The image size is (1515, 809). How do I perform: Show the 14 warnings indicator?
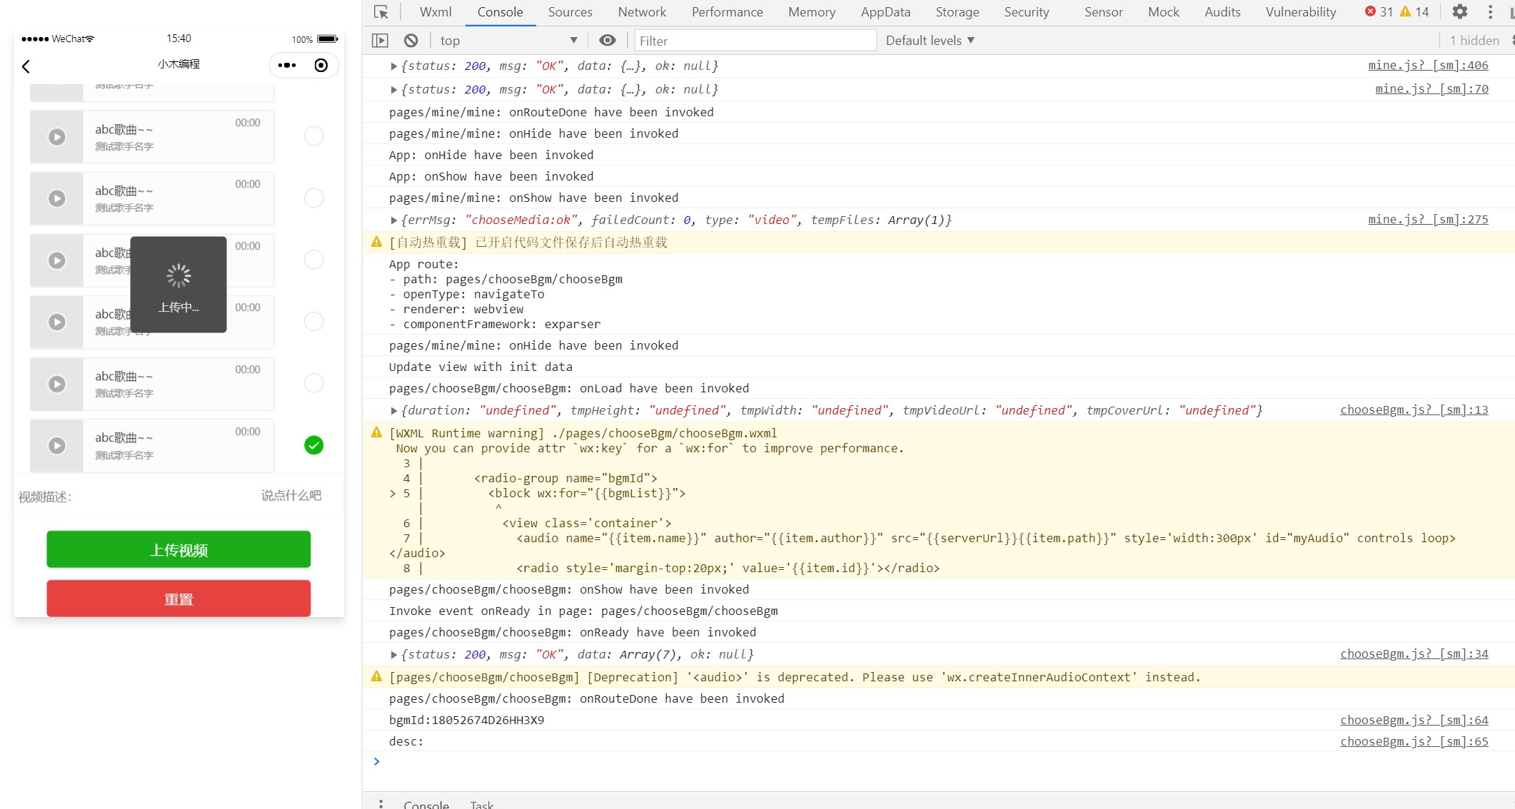[1414, 12]
